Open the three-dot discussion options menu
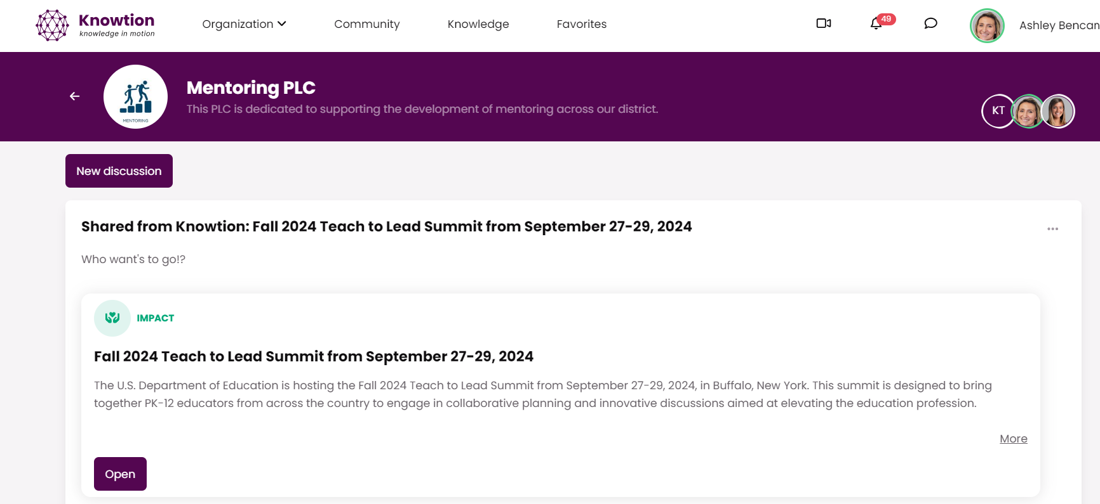Screen dimensions: 1100x504 [x=1052, y=229]
